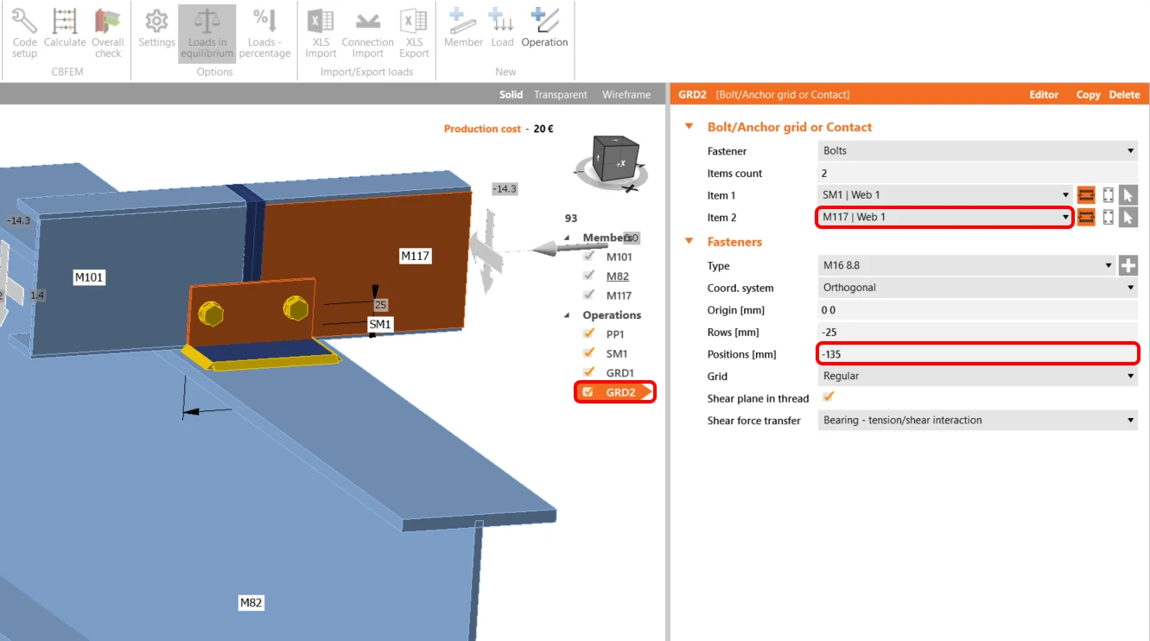Switch view to Transparent mode
The height and width of the screenshot is (641, 1150).
coord(560,95)
